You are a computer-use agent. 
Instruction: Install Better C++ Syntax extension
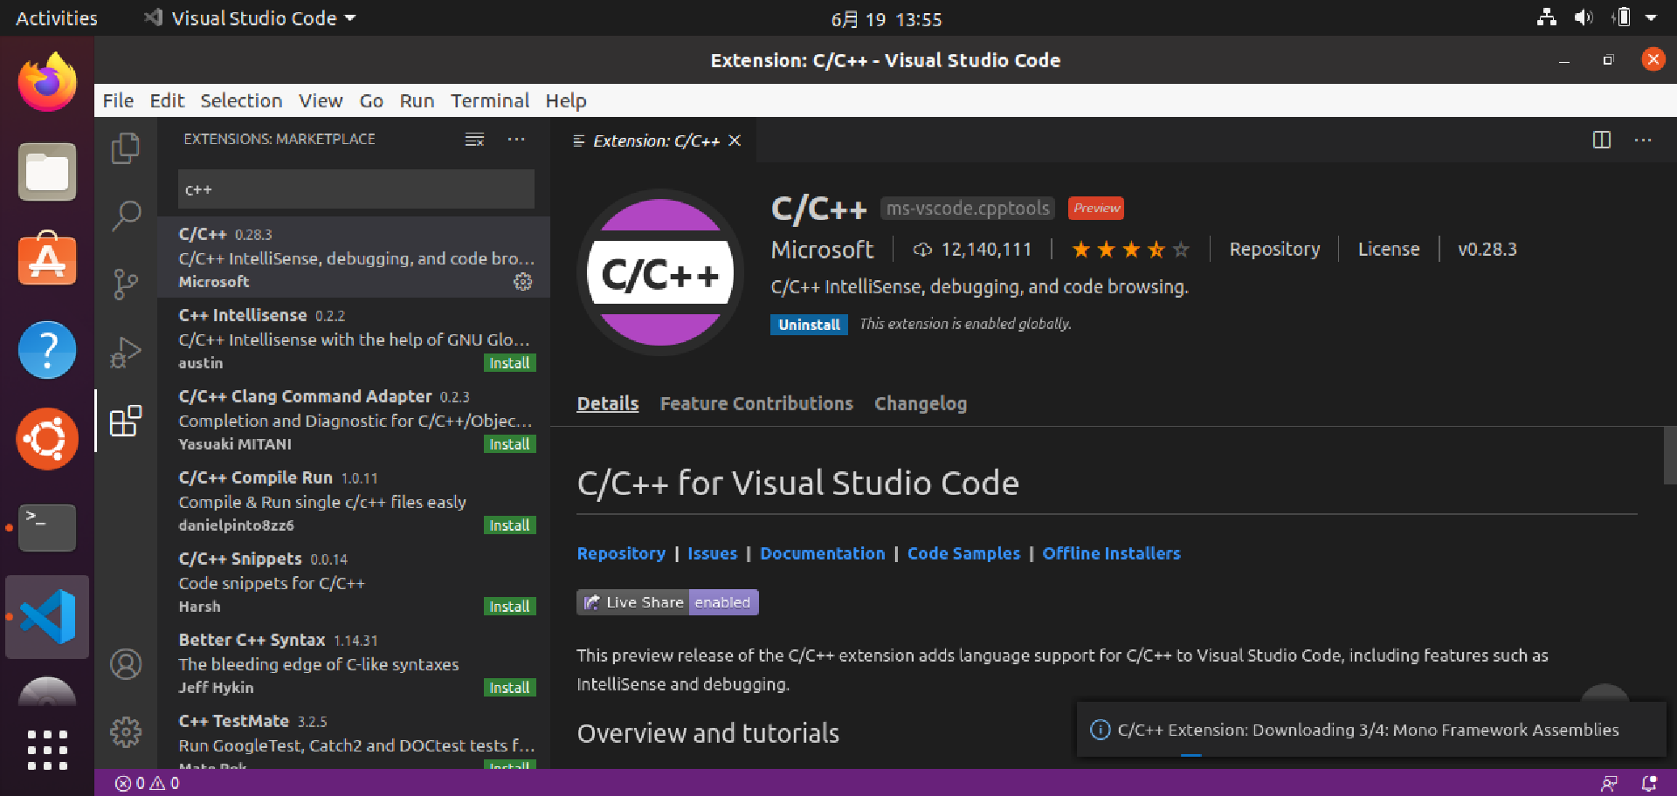[x=509, y=688]
